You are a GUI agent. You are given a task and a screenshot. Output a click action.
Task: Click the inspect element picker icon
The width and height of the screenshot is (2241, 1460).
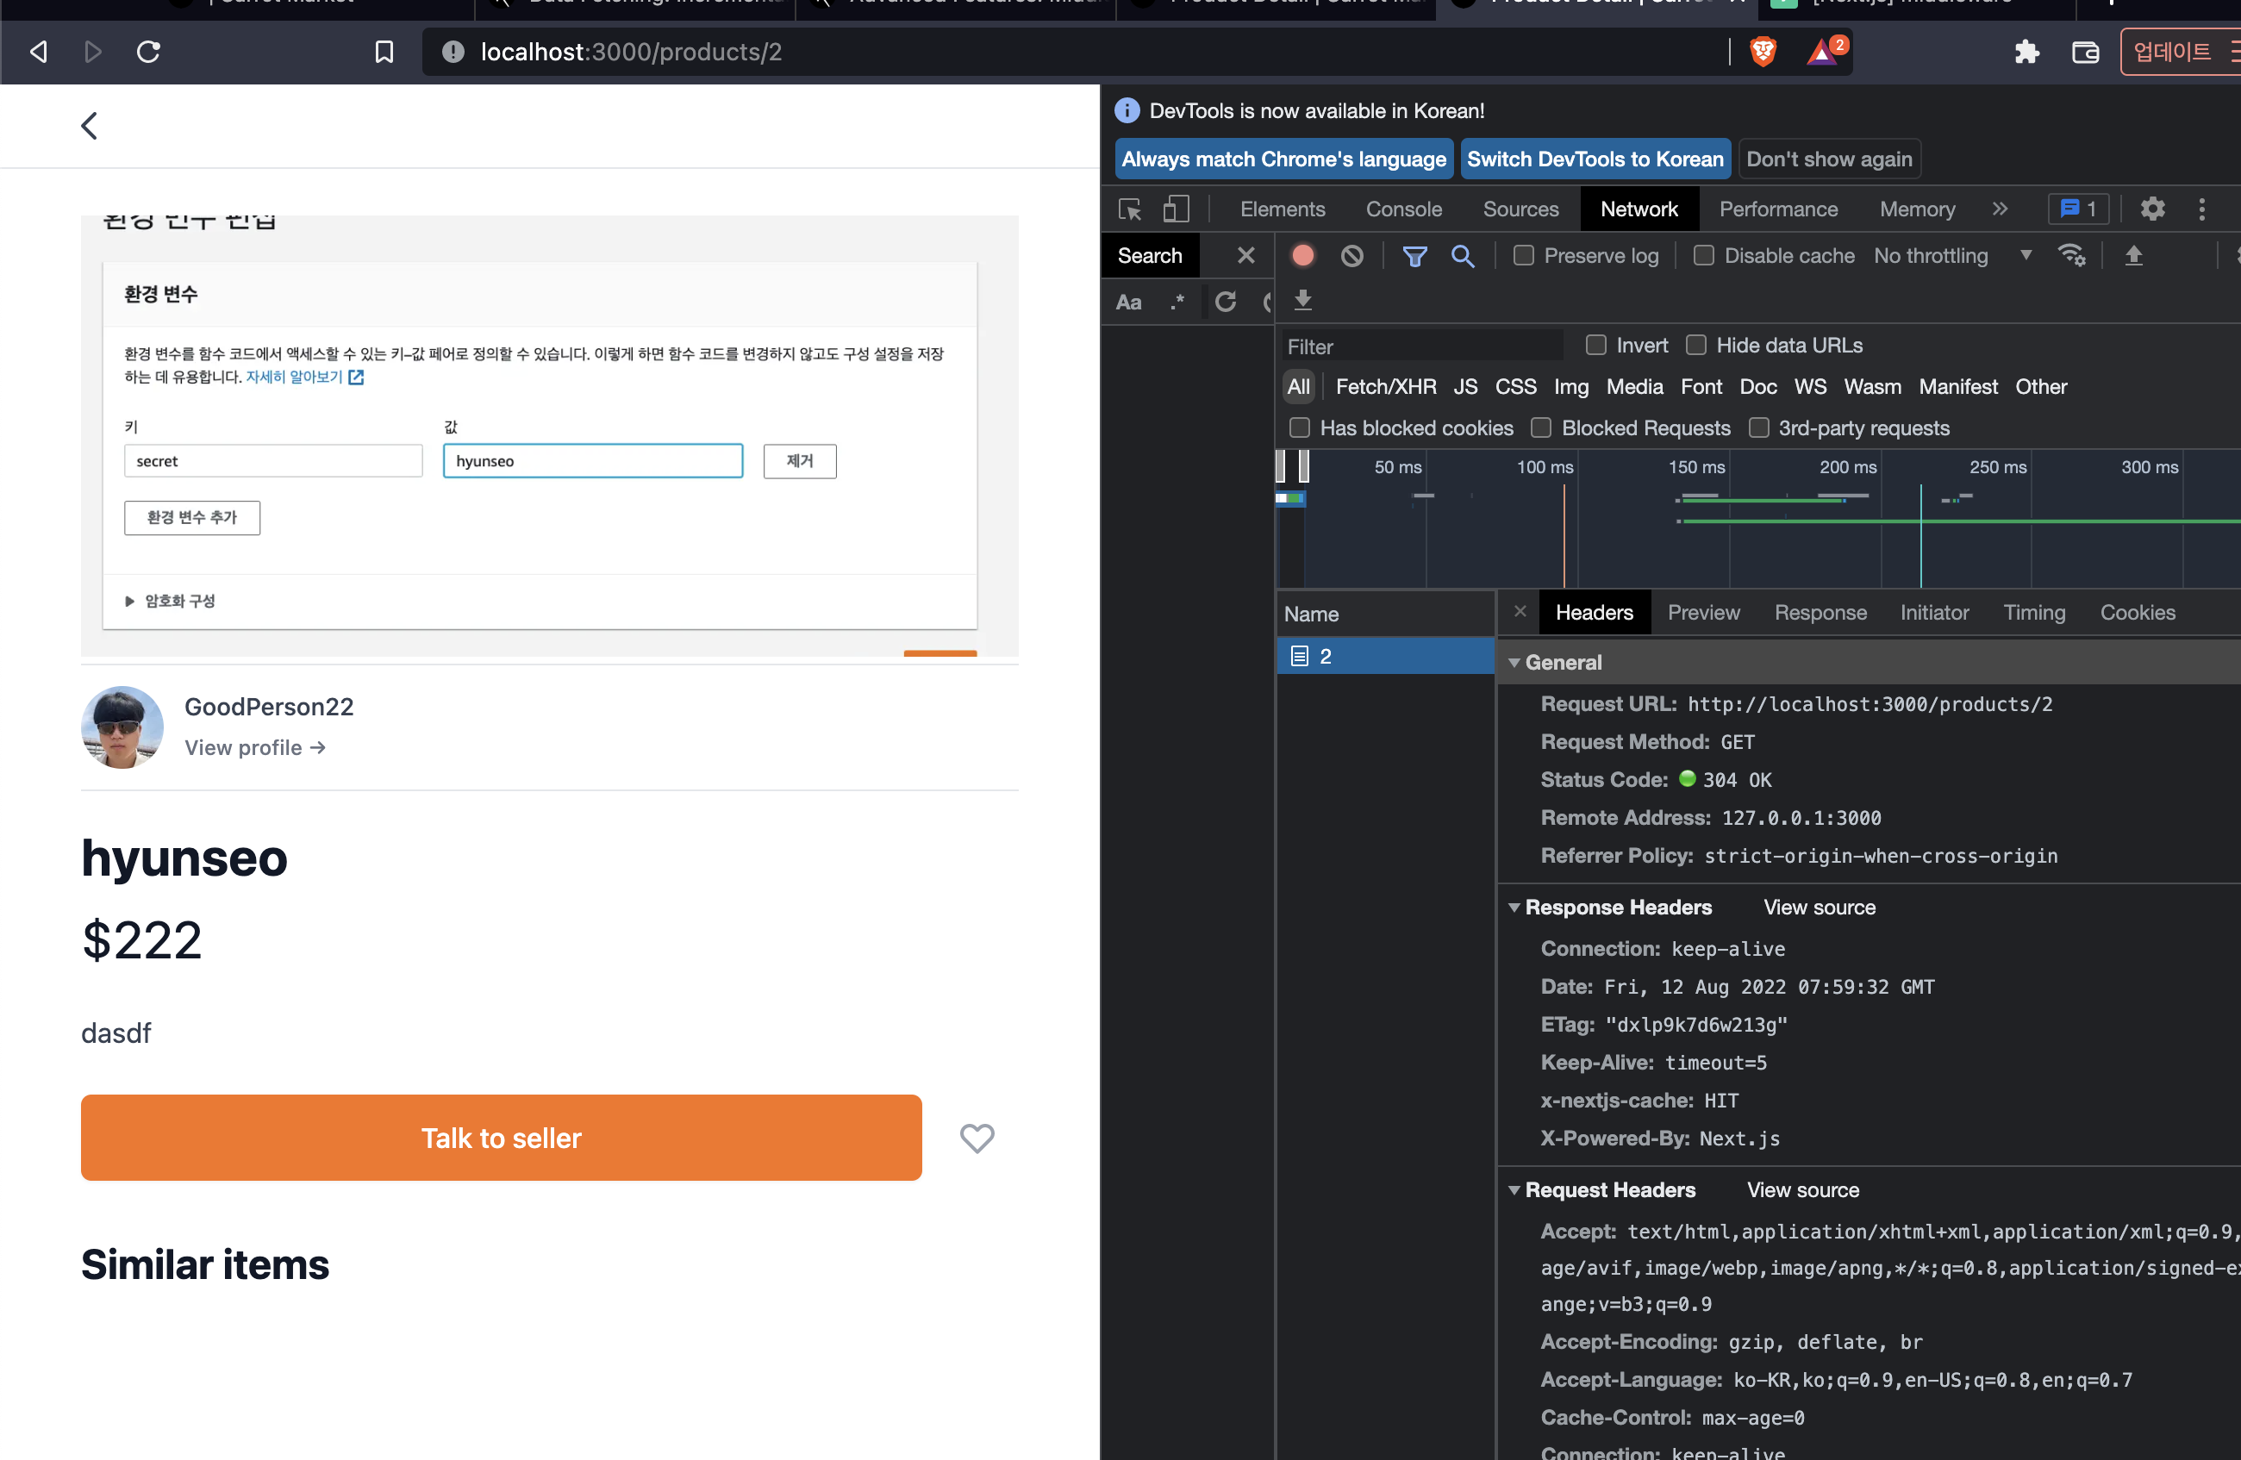(1130, 208)
